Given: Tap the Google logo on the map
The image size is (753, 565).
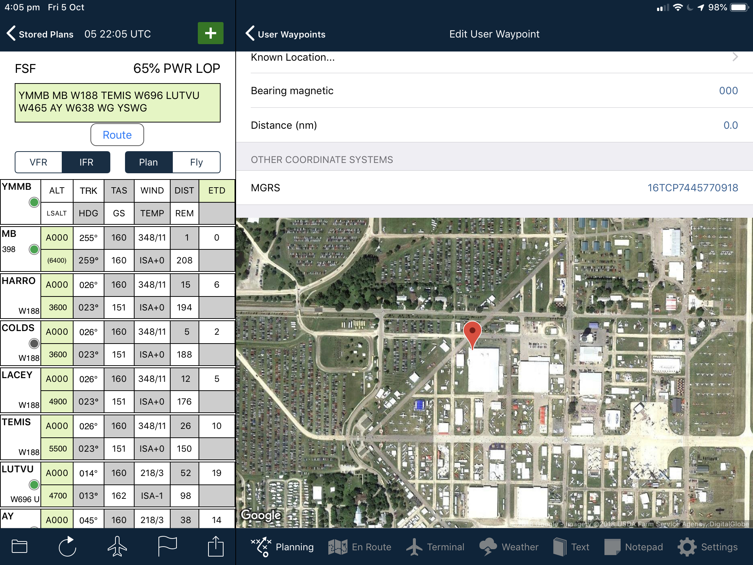Looking at the screenshot, I should [261, 515].
